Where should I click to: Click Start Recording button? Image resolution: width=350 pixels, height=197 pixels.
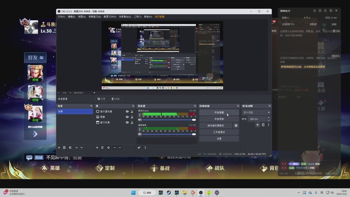(219, 119)
